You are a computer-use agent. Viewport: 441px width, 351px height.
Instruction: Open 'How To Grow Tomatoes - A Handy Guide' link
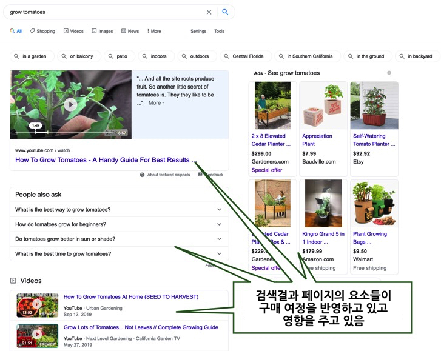106,160
